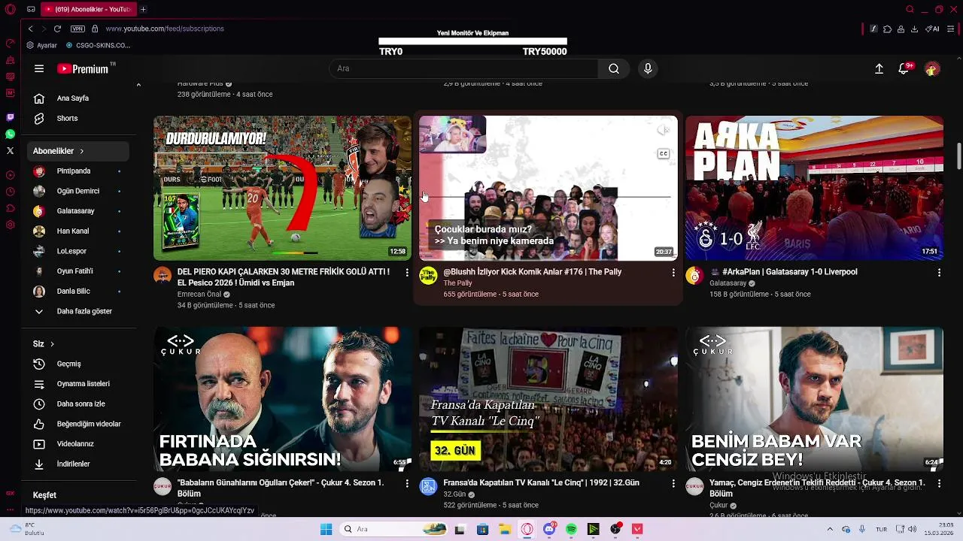The width and height of the screenshot is (963, 541).
Task: Reload the page in the browser
Action: [57, 29]
